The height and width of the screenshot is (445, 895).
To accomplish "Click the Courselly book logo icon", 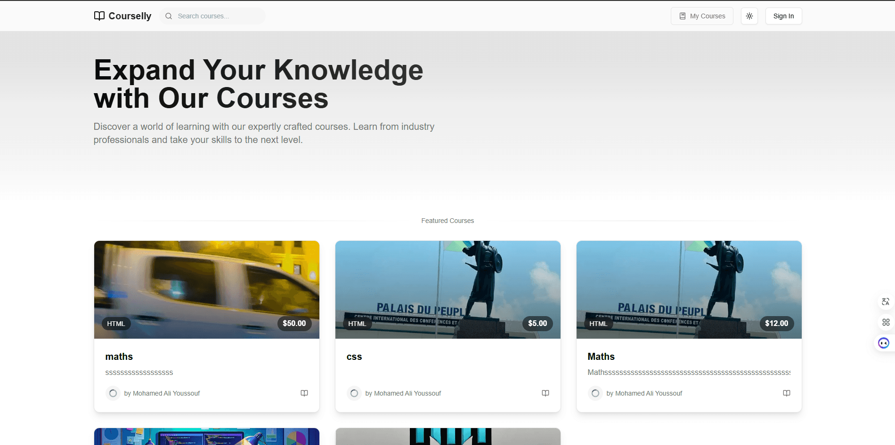I will click(x=99, y=16).
